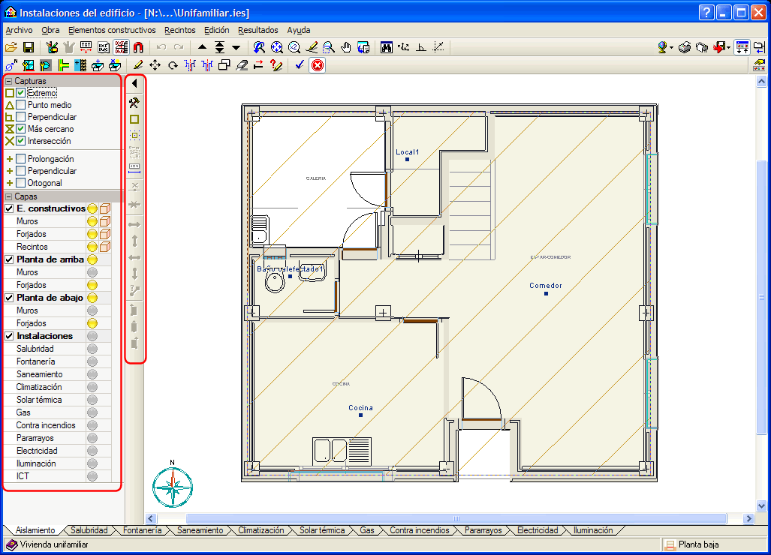This screenshot has width=771, height=555.
Task: Uncheck the Intersección checkbox
Action: (20, 141)
